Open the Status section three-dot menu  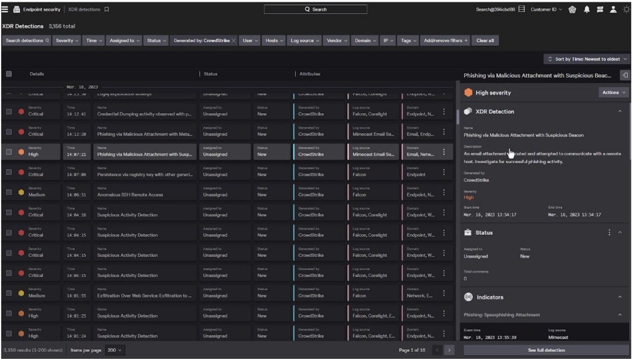tap(609, 233)
